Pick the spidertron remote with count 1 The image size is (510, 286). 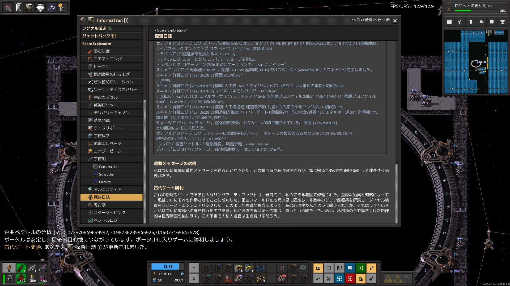(x=261, y=279)
